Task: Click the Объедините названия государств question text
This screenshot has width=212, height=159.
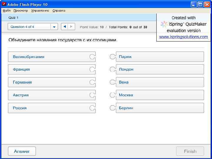Action: [63, 40]
